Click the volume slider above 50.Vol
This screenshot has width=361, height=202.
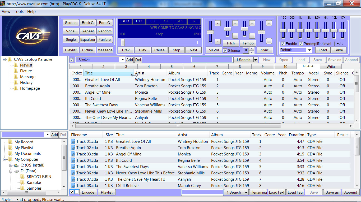[210, 32]
